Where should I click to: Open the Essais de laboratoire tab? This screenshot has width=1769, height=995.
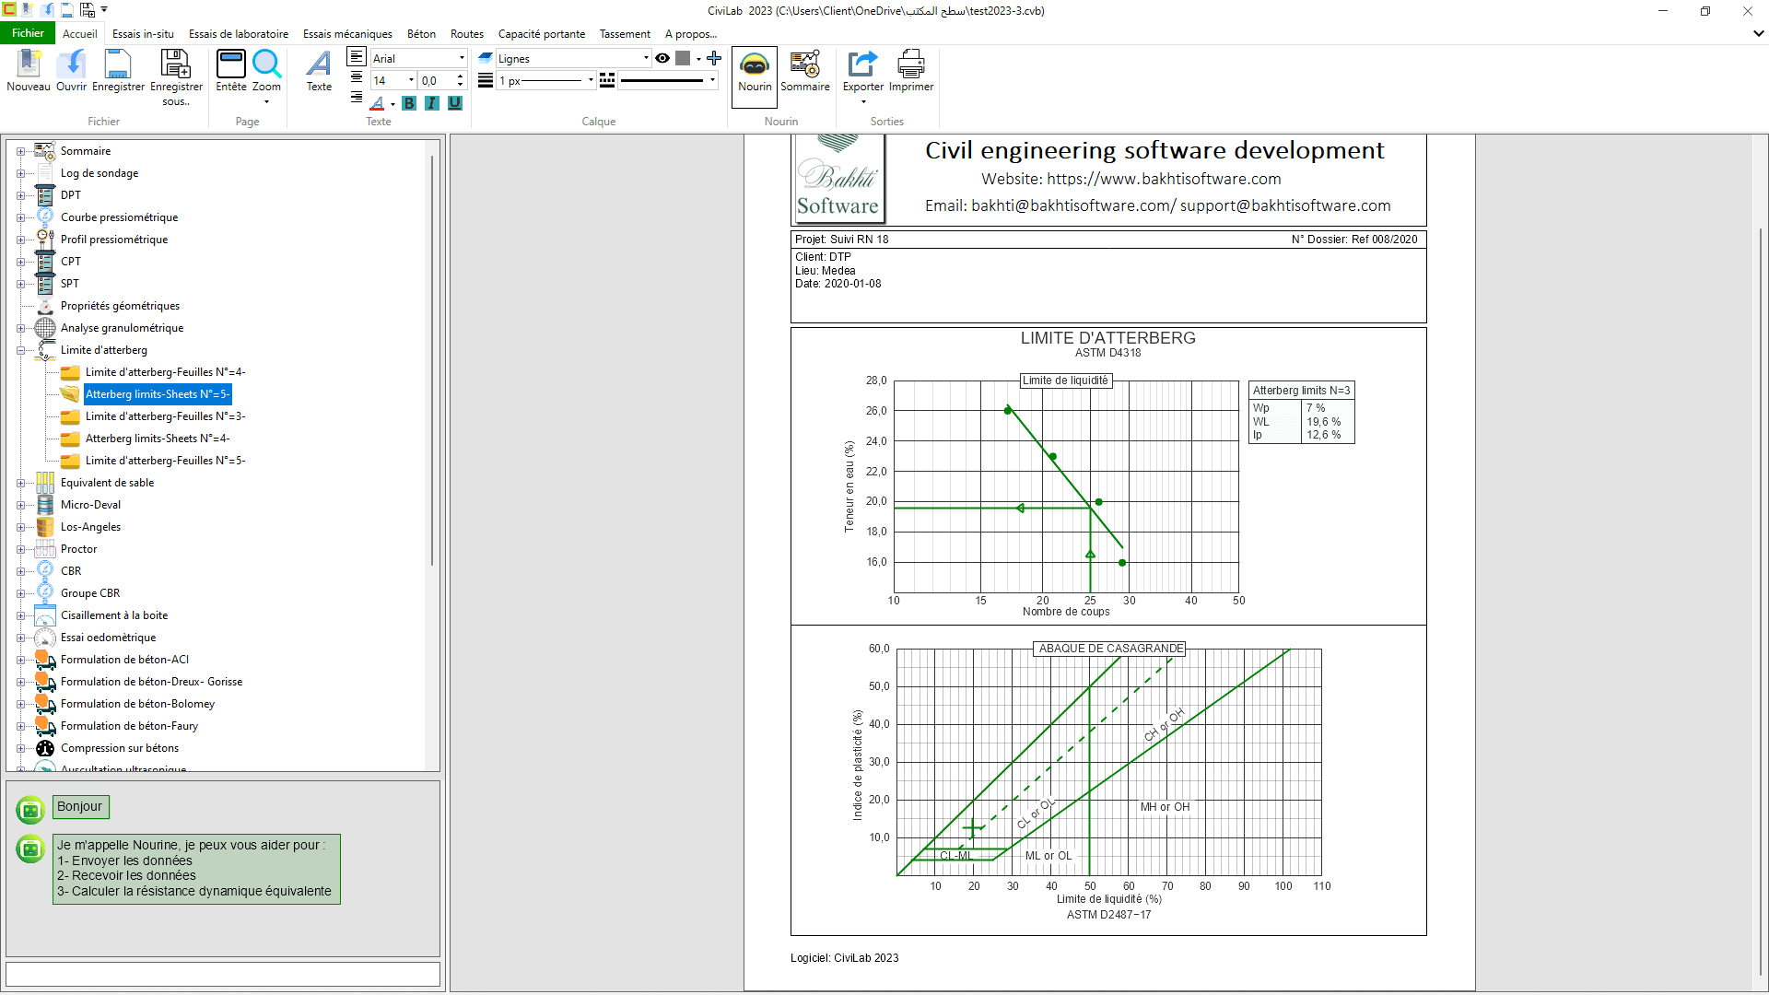pyautogui.click(x=239, y=34)
